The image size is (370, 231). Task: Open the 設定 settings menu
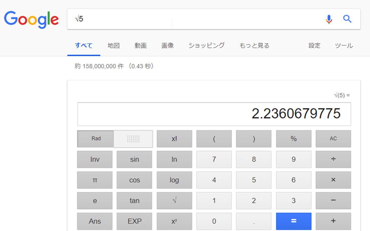pos(314,46)
